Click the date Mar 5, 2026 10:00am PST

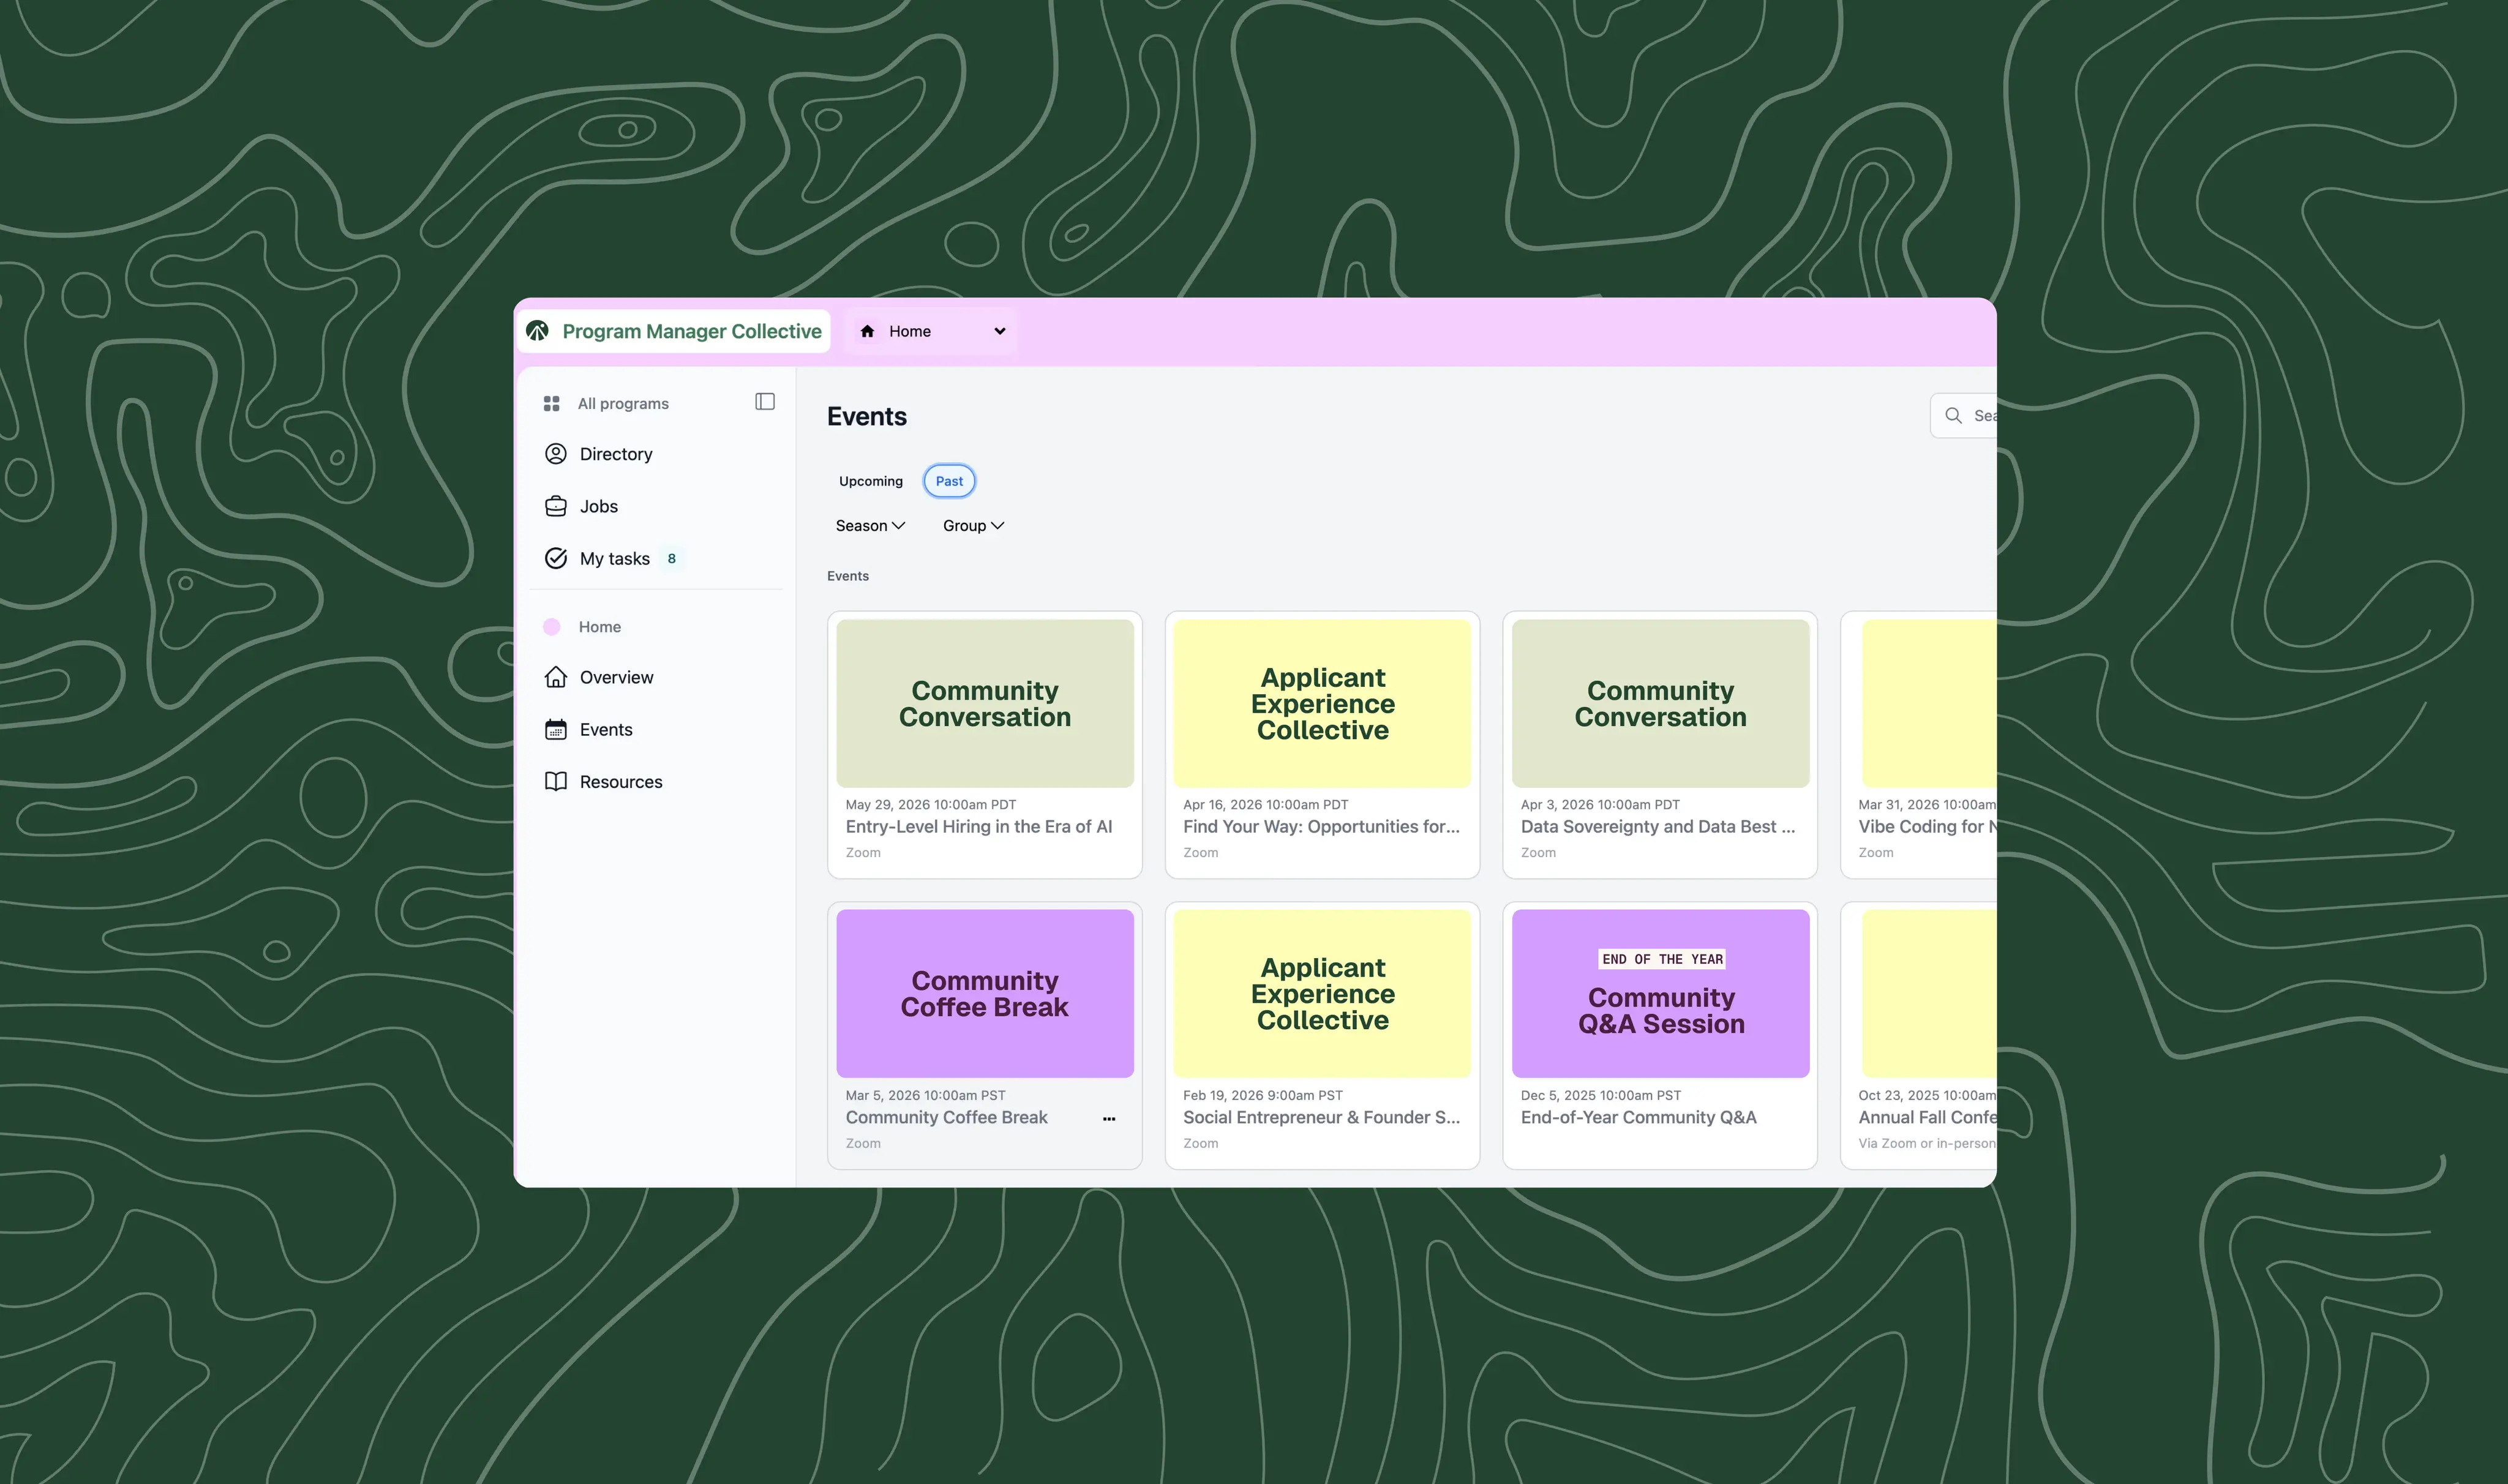[926, 1095]
